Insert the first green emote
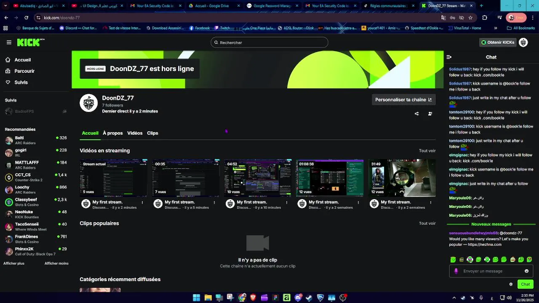The height and width of the screenshot is (303, 539). (x=453, y=260)
